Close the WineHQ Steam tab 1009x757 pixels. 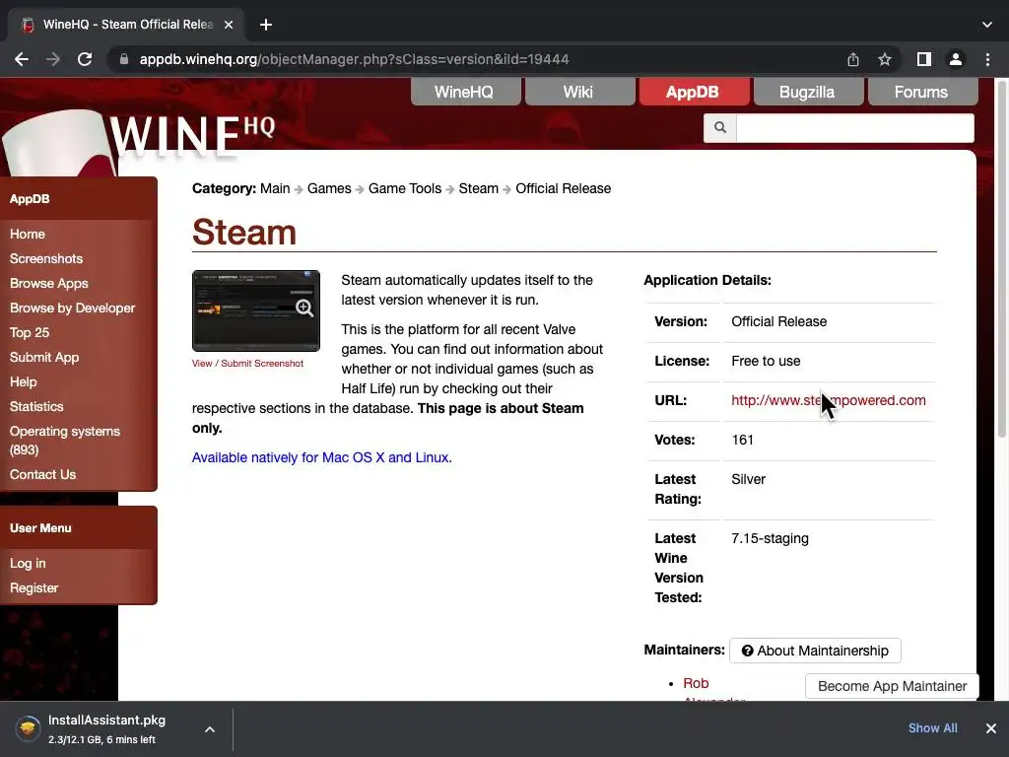229,25
